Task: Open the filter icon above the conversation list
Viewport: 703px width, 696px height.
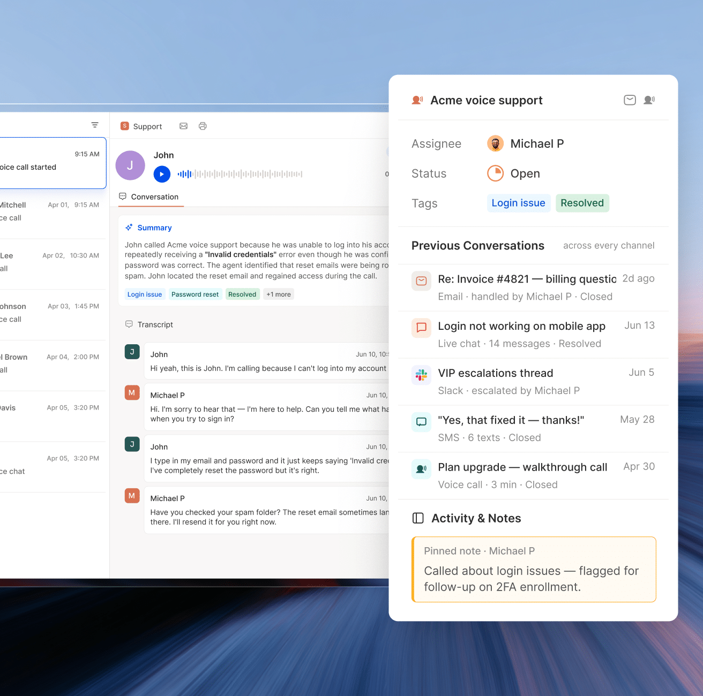Action: (95, 125)
